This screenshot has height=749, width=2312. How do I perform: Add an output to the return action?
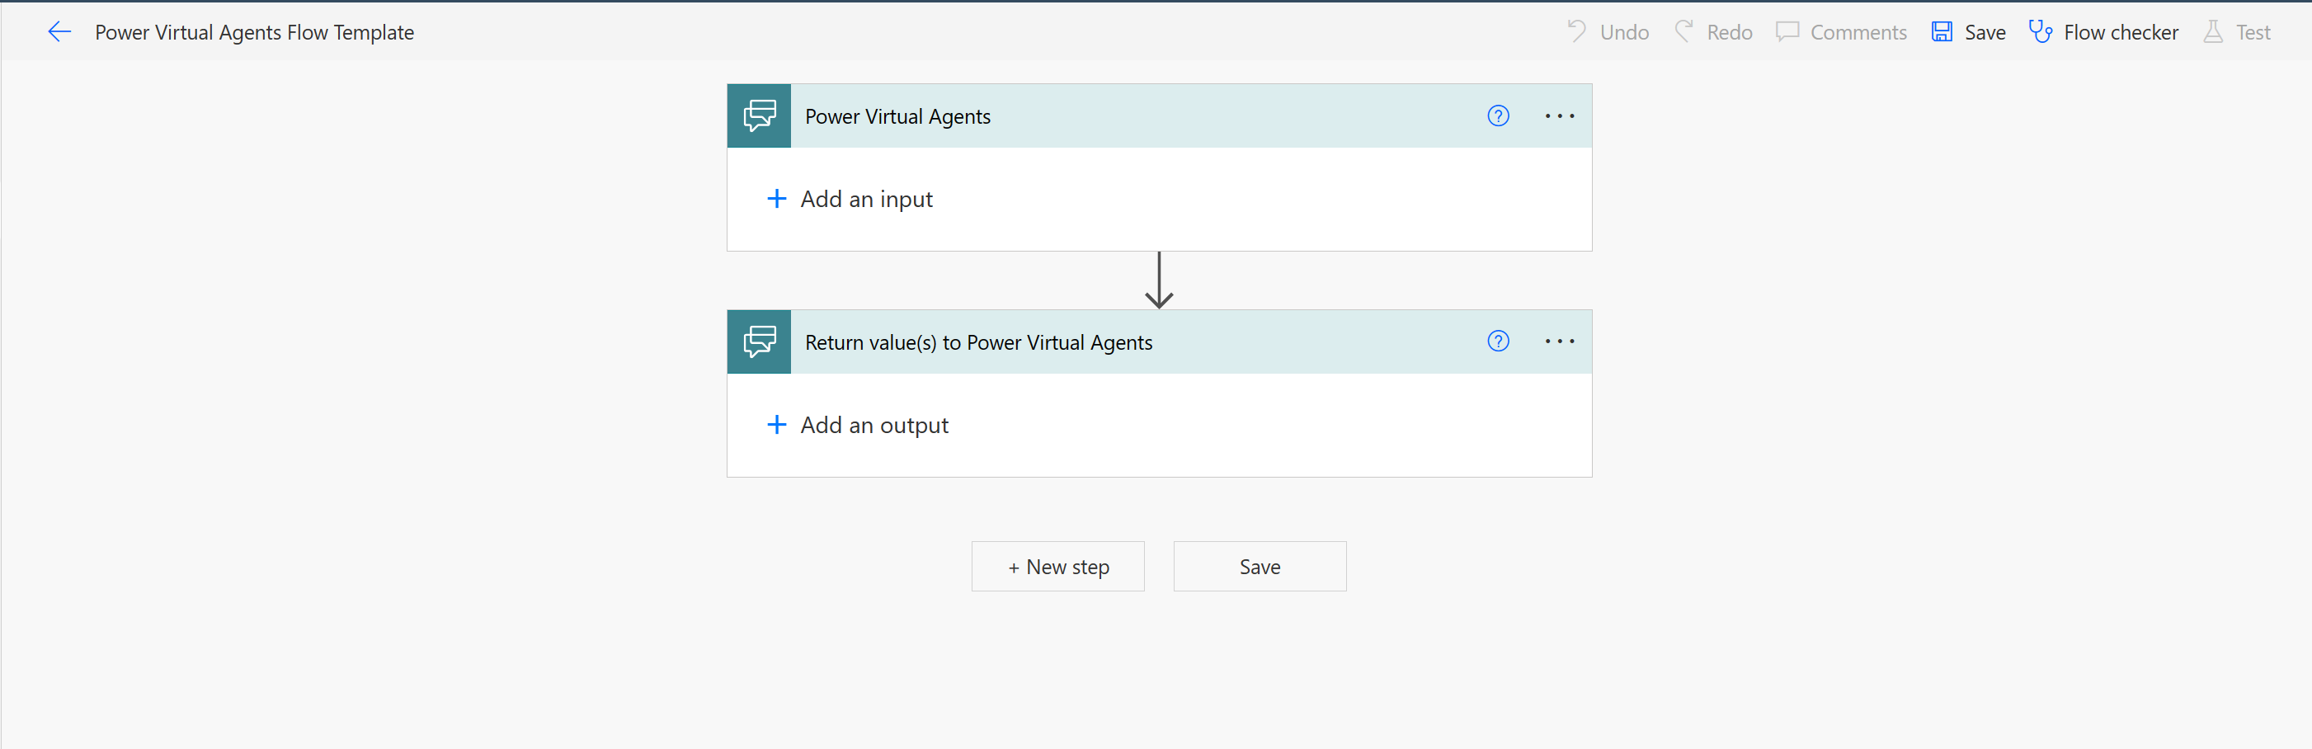[858, 425]
